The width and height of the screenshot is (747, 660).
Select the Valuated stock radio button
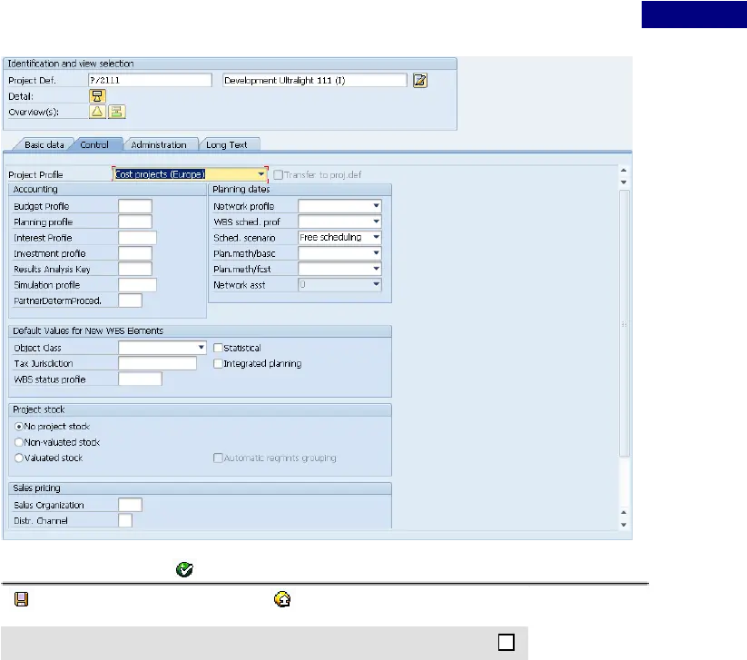18,458
